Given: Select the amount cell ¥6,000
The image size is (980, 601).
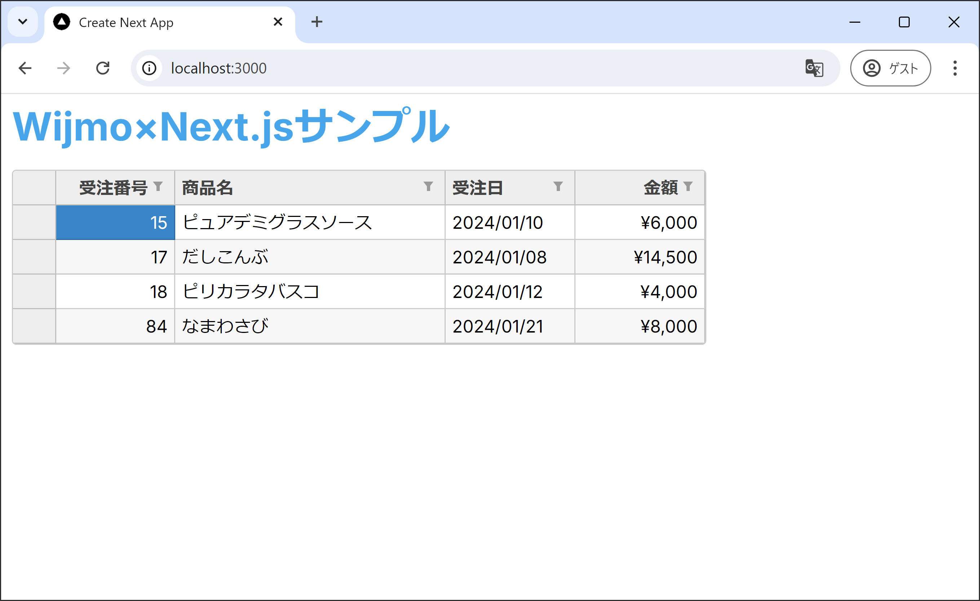Looking at the screenshot, I should 640,223.
